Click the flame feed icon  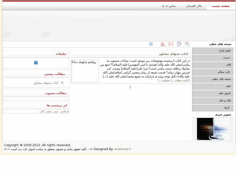coord(163,44)
